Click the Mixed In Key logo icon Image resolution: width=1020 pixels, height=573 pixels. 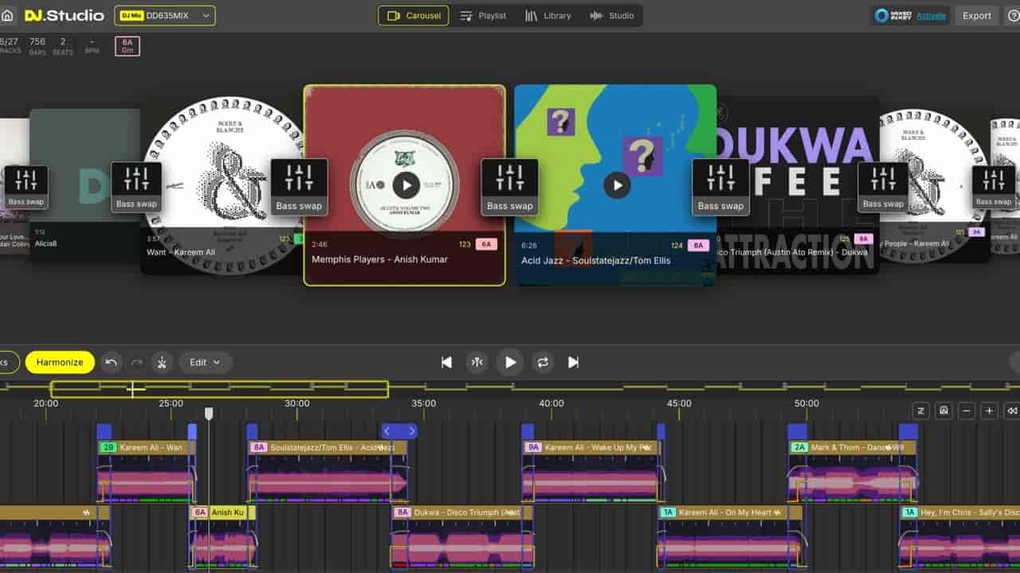[x=883, y=15]
